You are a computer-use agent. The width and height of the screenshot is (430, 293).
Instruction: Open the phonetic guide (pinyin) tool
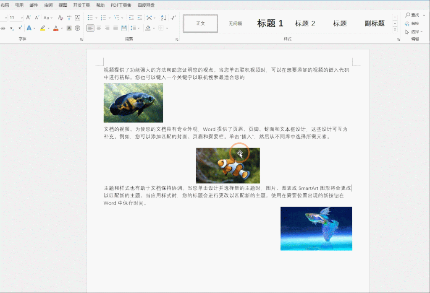click(x=69, y=18)
